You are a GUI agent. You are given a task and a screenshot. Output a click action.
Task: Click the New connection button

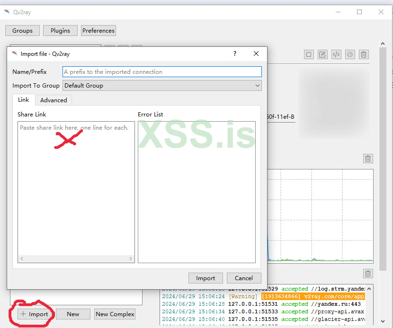(73, 314)
